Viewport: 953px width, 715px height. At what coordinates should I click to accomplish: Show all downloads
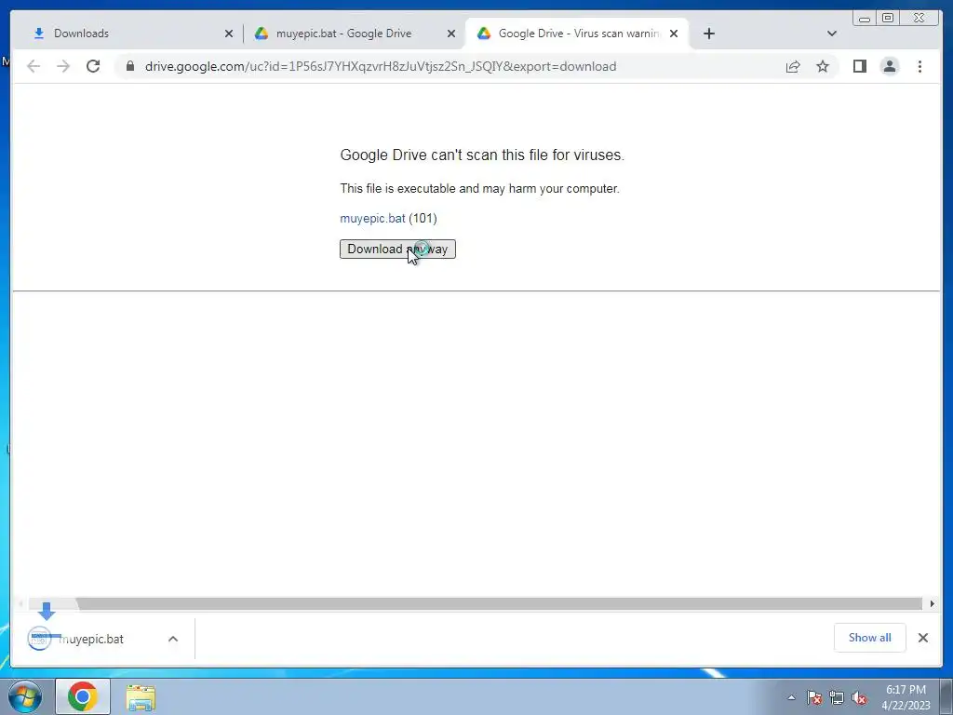pos(870,638)
